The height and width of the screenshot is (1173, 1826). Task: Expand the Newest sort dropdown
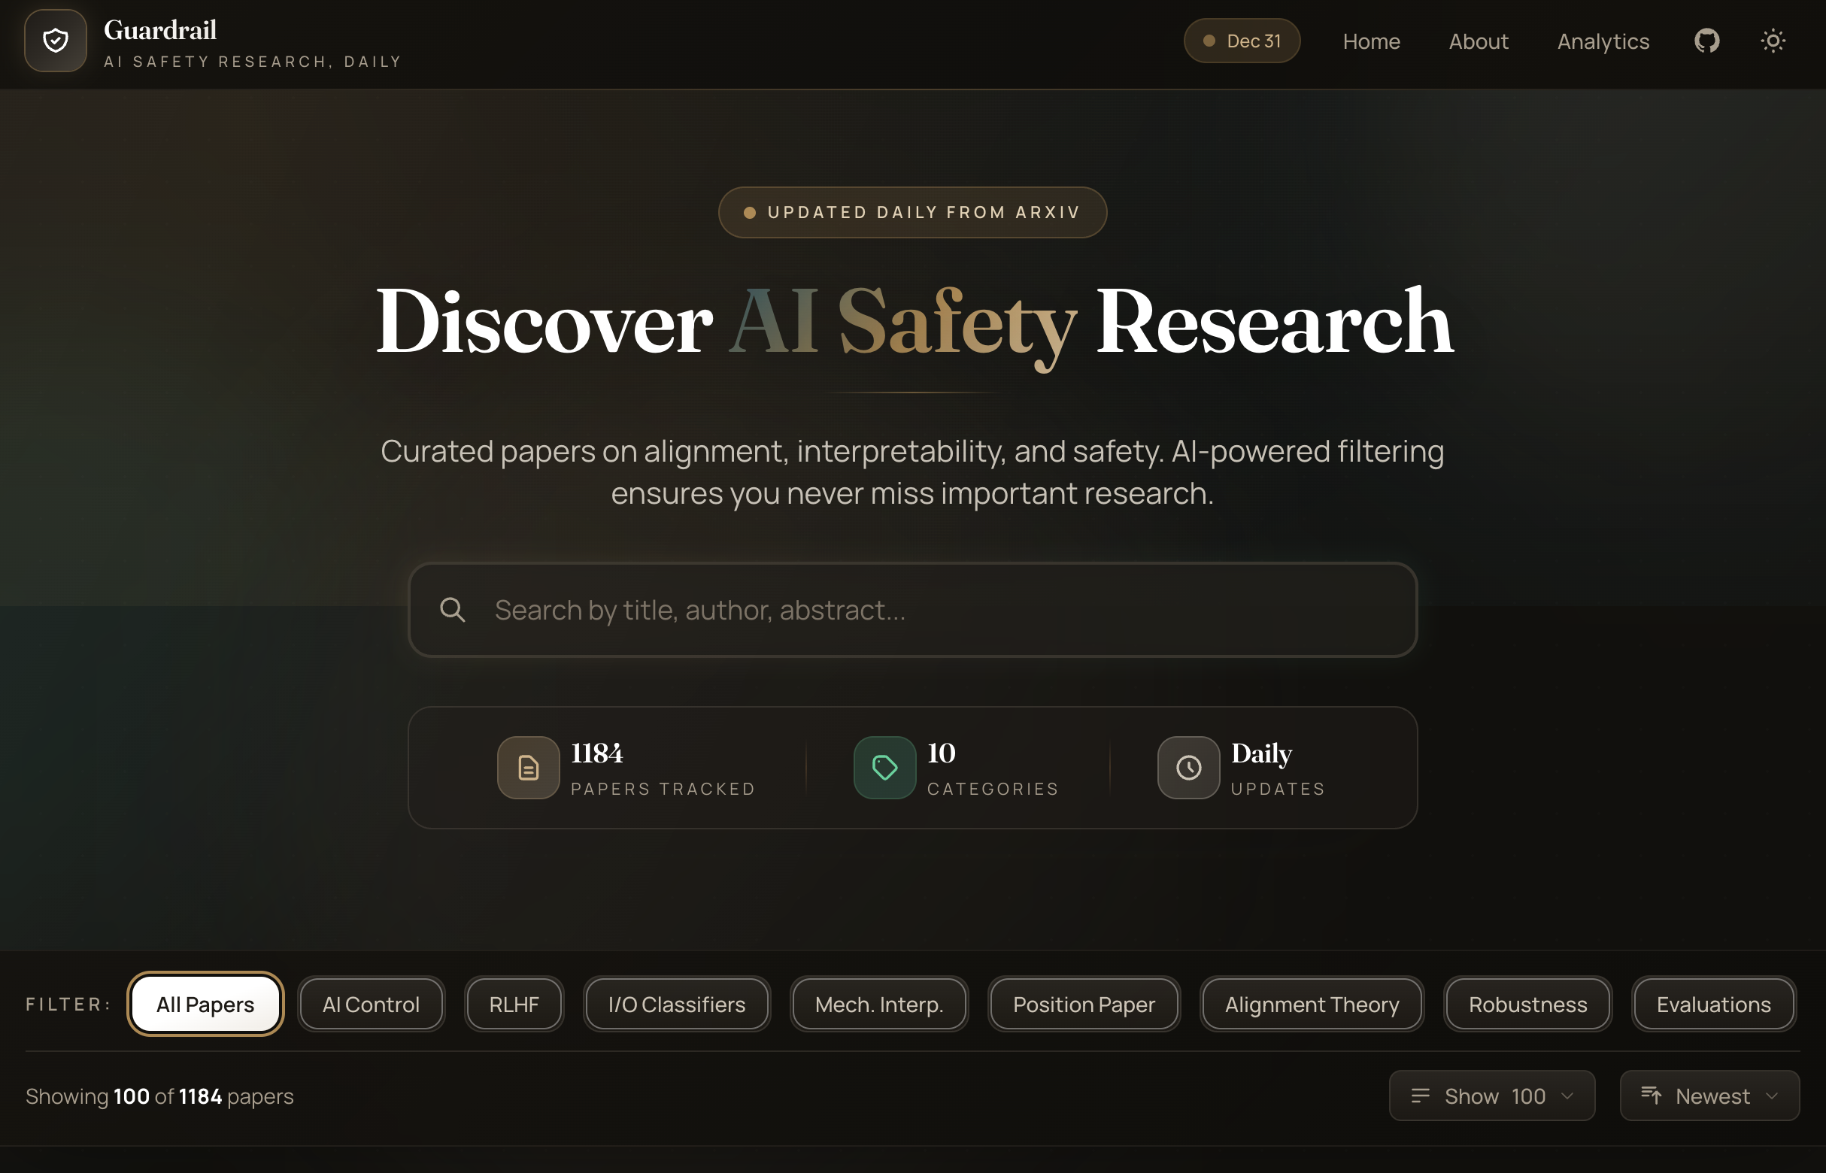click(x=1709, y=1096)
